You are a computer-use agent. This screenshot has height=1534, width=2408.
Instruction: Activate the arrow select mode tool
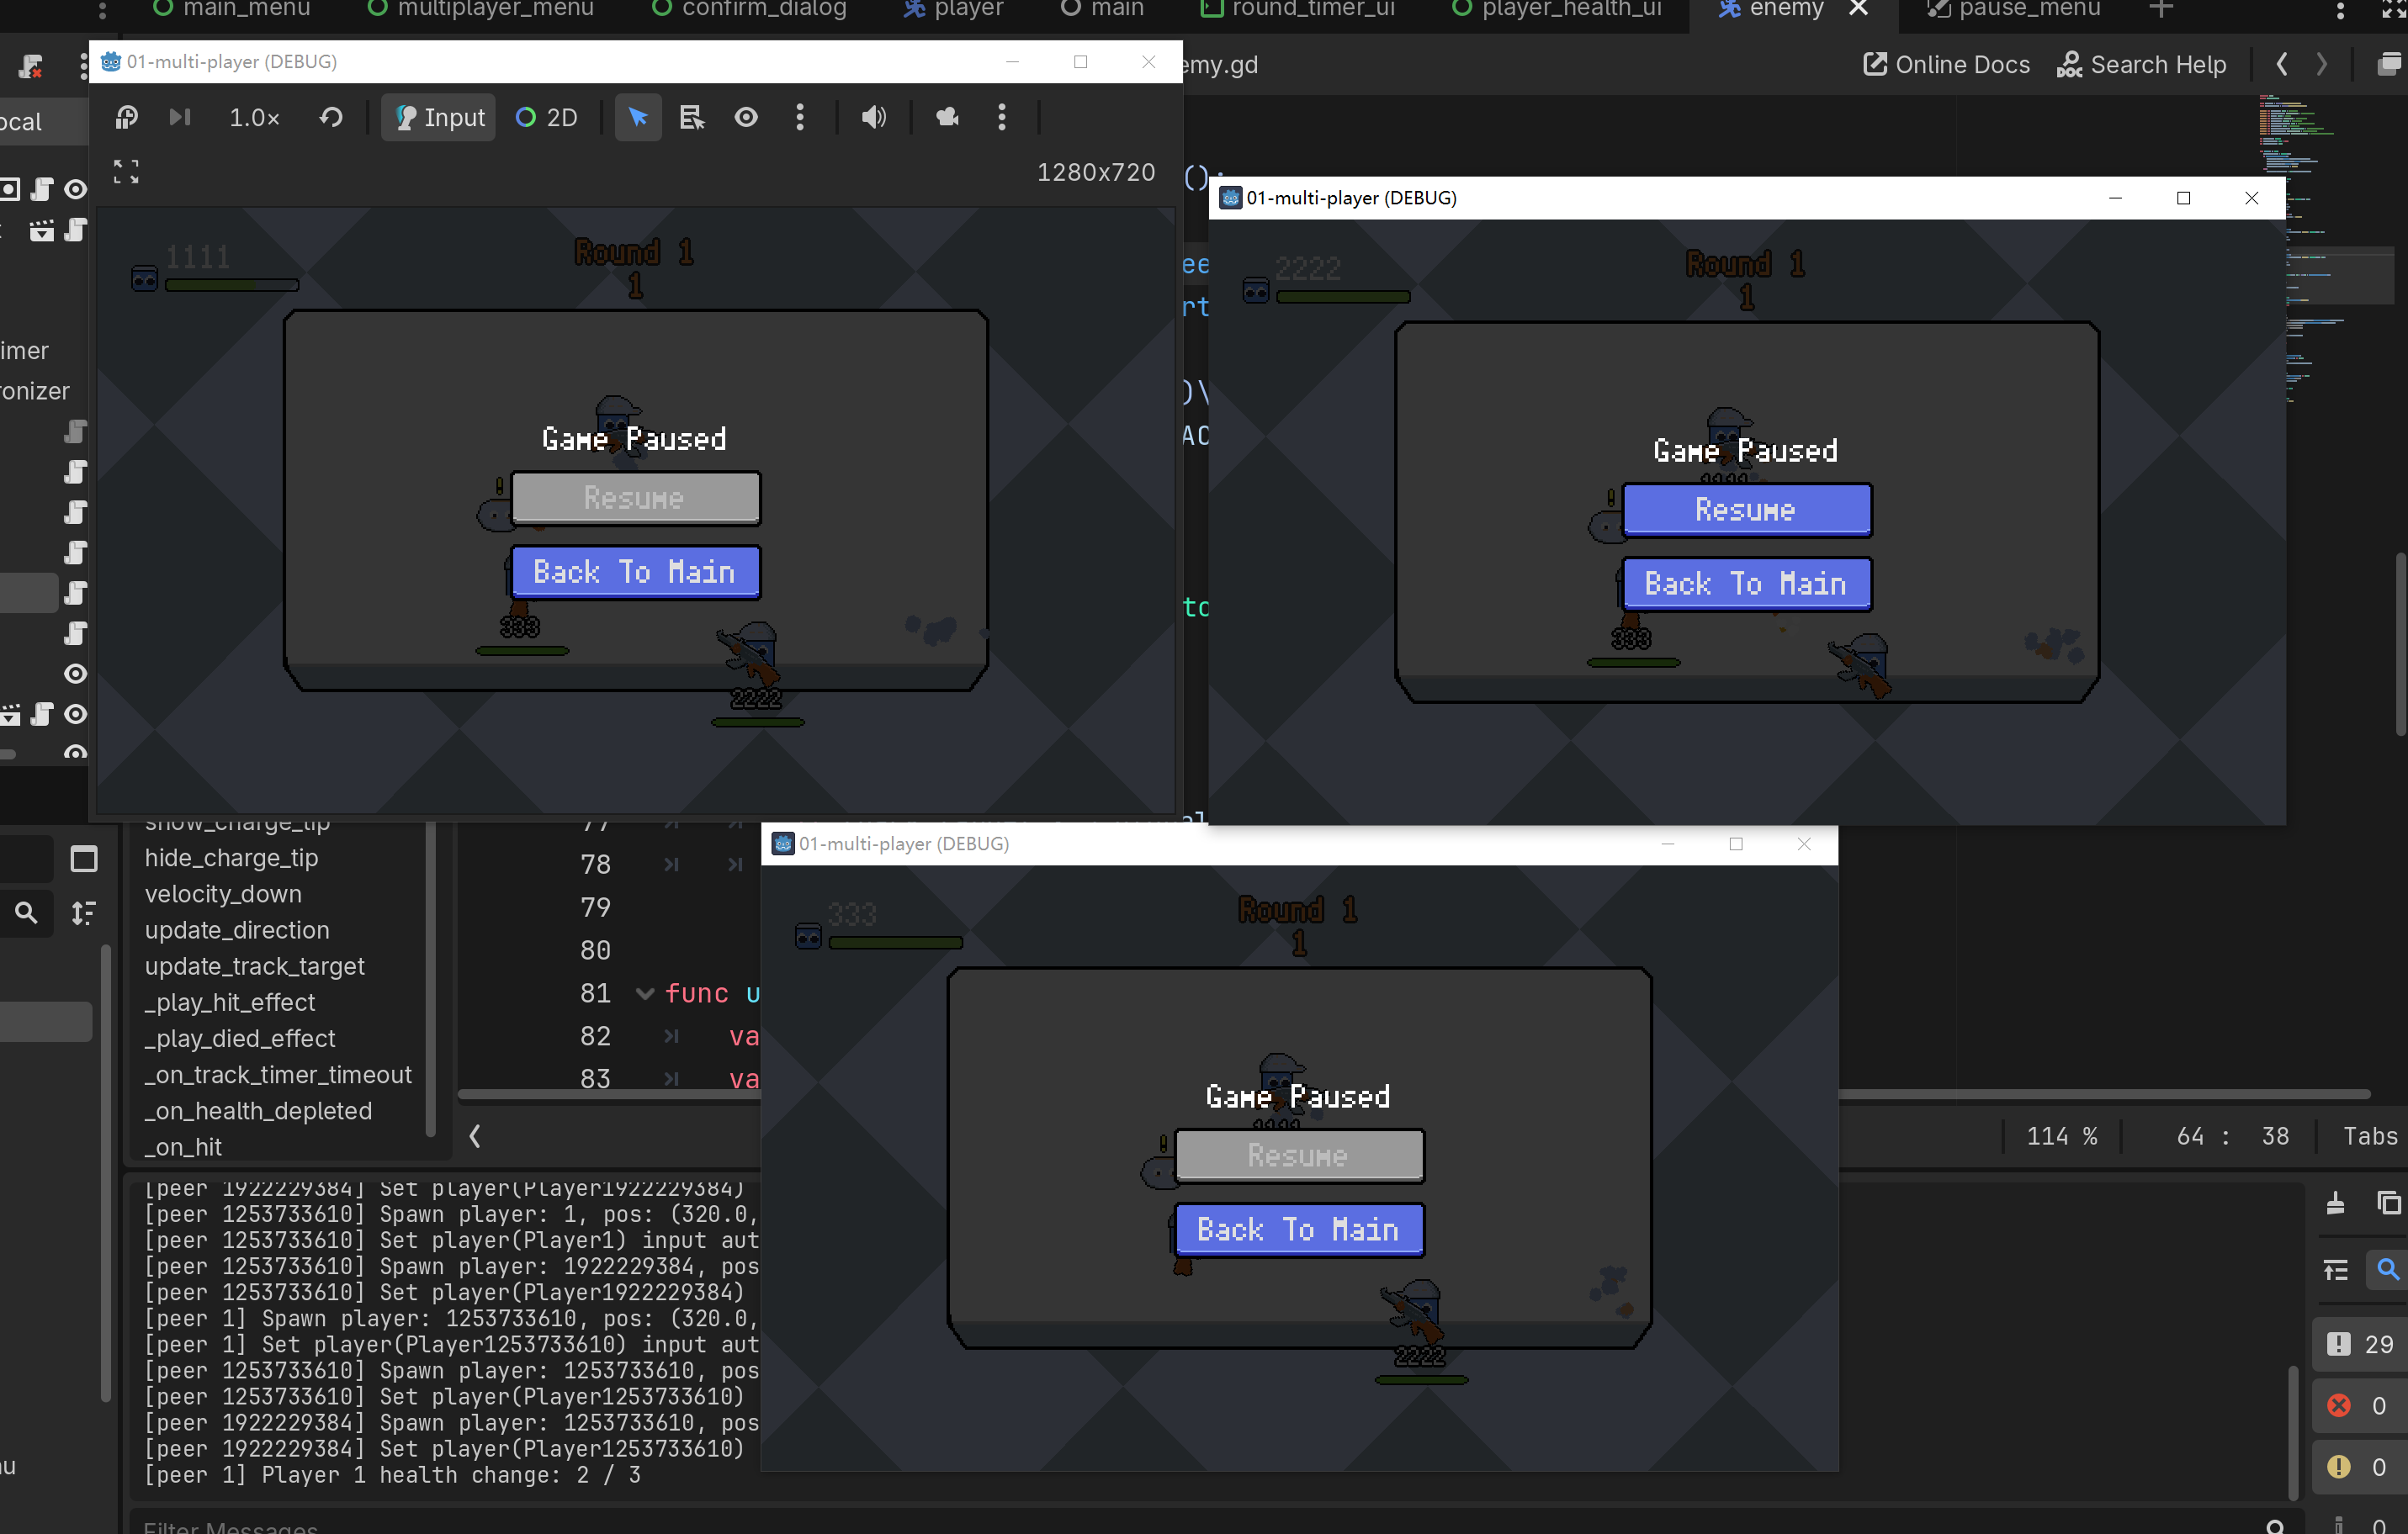(638, 118)
